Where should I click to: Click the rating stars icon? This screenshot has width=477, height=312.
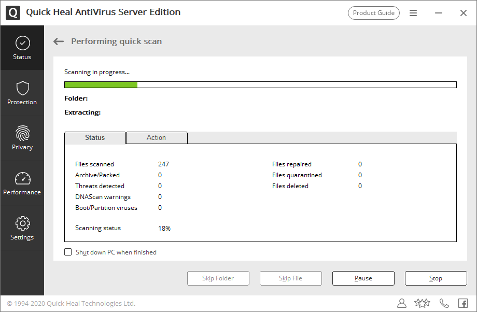click(422, 303)
